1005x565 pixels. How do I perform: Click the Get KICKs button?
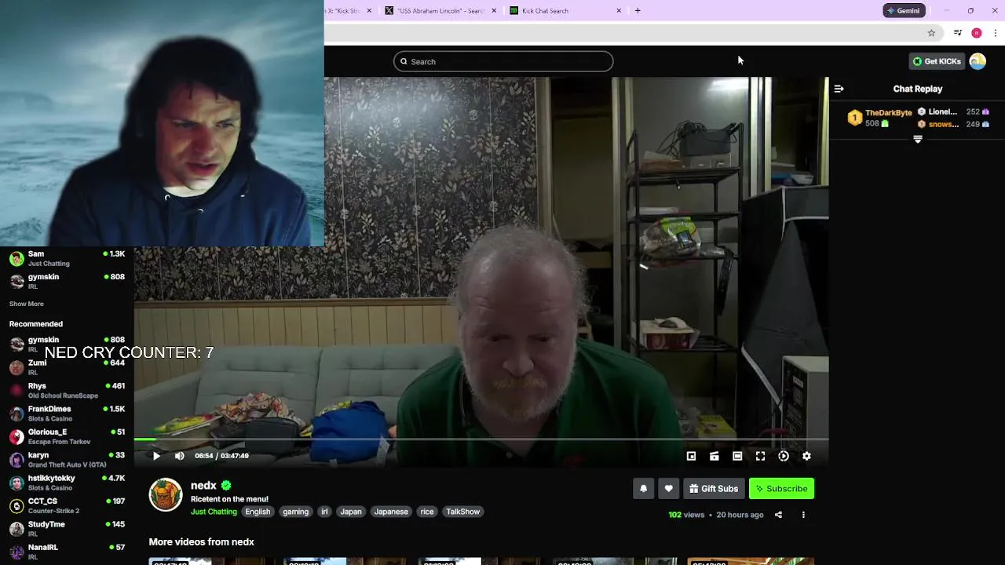click(937, 61)
